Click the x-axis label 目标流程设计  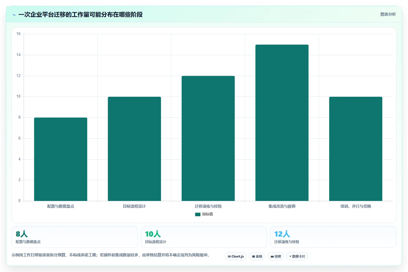(x=134, y=206)
